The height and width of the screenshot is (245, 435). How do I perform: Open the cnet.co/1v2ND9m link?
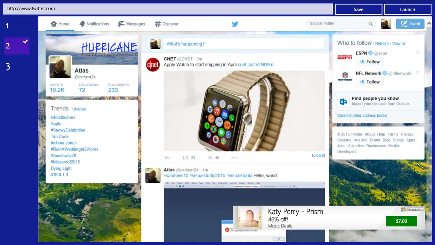point(256,65)
